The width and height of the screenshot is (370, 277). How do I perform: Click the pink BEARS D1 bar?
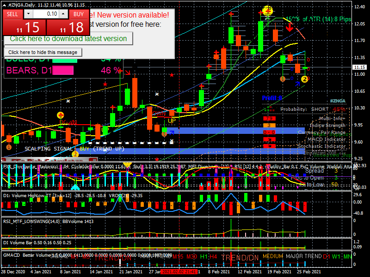(x=63, y=70)
